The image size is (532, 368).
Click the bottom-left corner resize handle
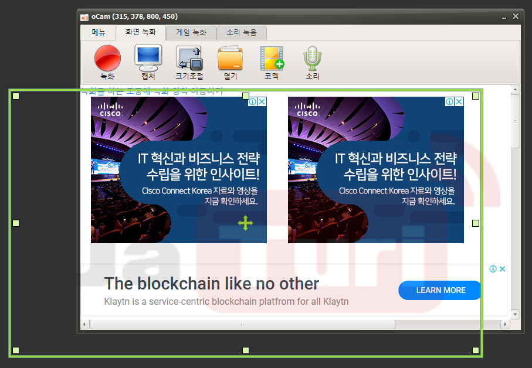click(16, 350)
